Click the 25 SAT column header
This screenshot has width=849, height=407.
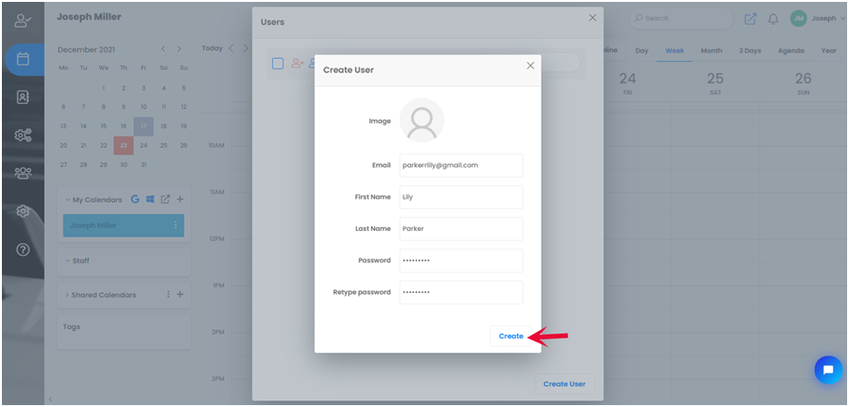click(715, 84)
